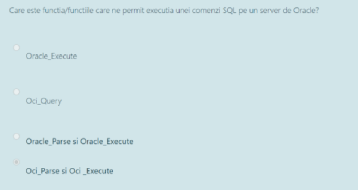Click the _Execute text in last answer
The height and width of the screenshot is (190, 358).
click(x=98, y=171)
